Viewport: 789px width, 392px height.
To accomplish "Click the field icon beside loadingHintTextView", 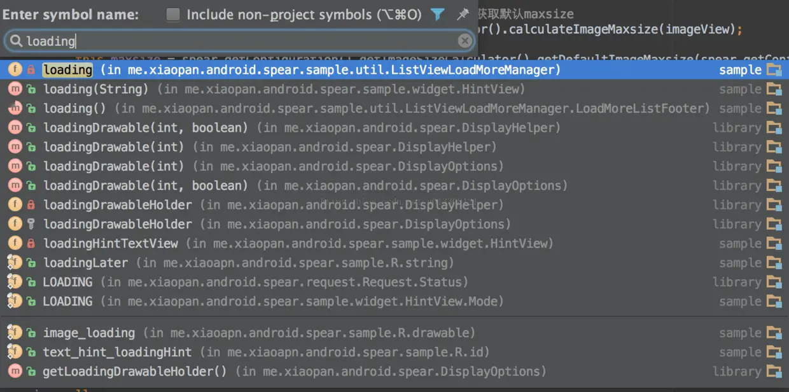I will [15, 244].
